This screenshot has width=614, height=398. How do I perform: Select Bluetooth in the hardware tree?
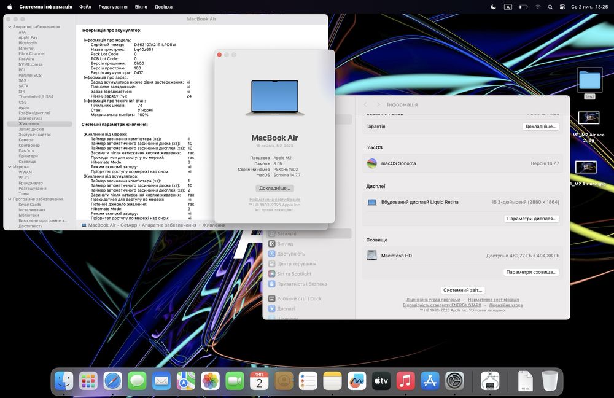coord(28,43)
